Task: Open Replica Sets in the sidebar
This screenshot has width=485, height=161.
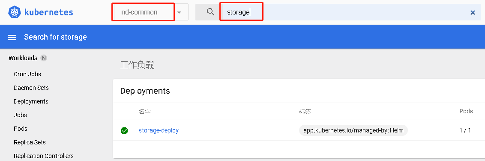Action: [x=30, y=142]
